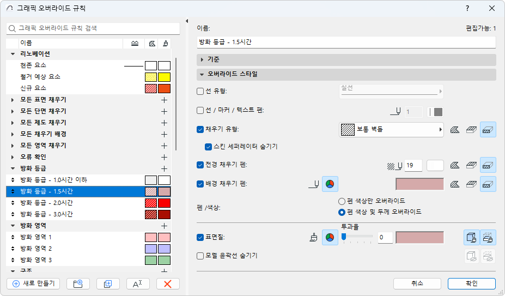The width and height of the screenshot is (505, 296).
Task: Click RGB color wheel in surface row
Action: (330, 237)
